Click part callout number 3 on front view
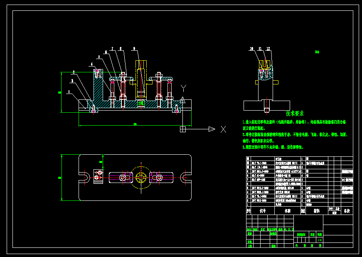Viewport: 362px width, 257px height. point(74,72)
